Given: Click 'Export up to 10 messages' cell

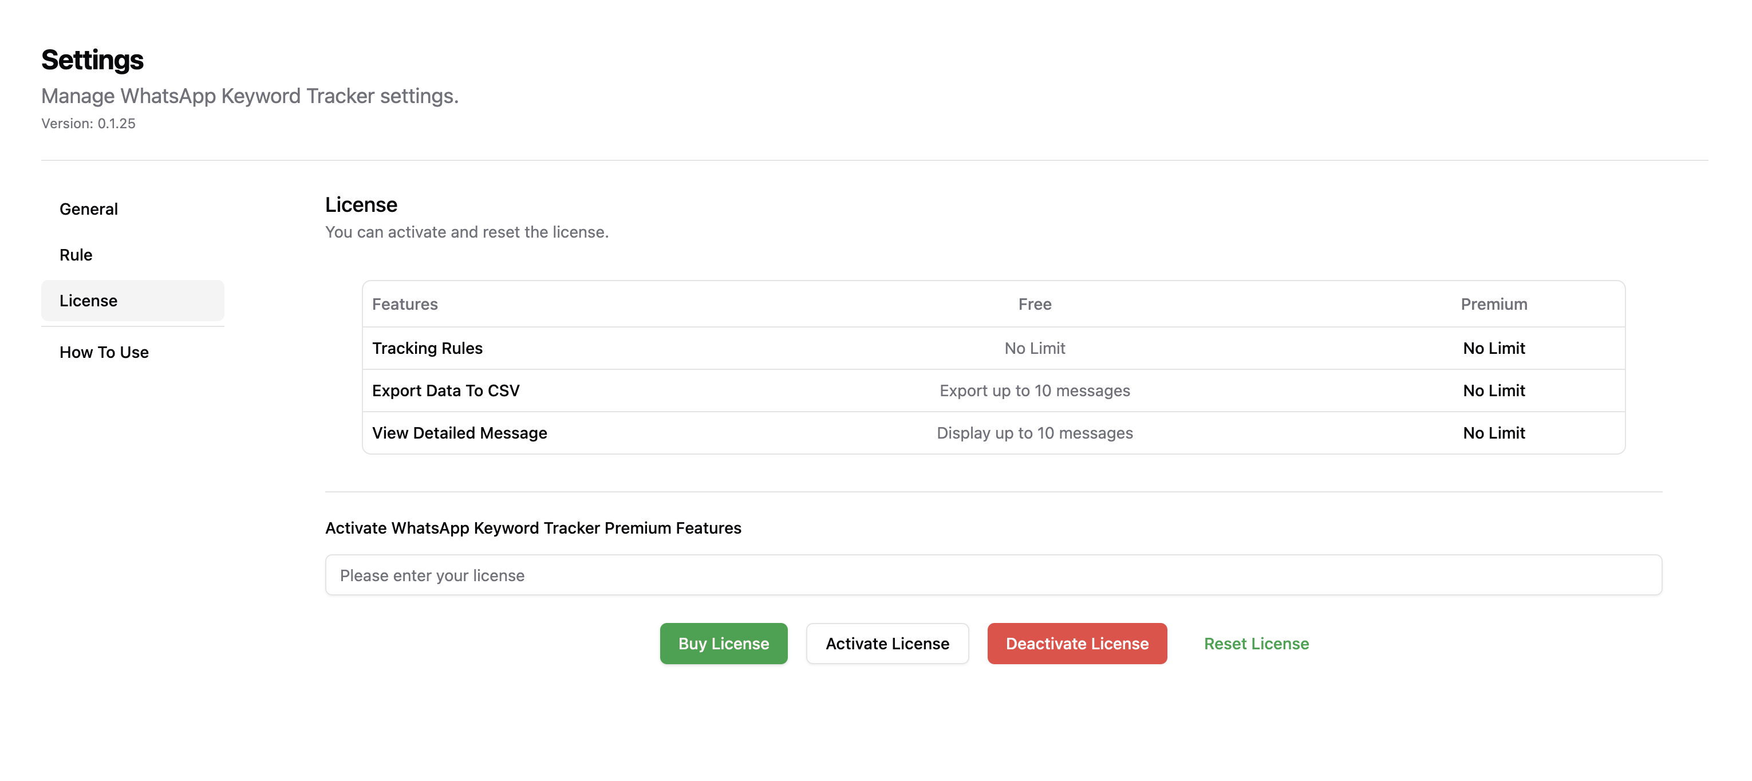Looking at the screenshot, I should [x=1035, y=390].
